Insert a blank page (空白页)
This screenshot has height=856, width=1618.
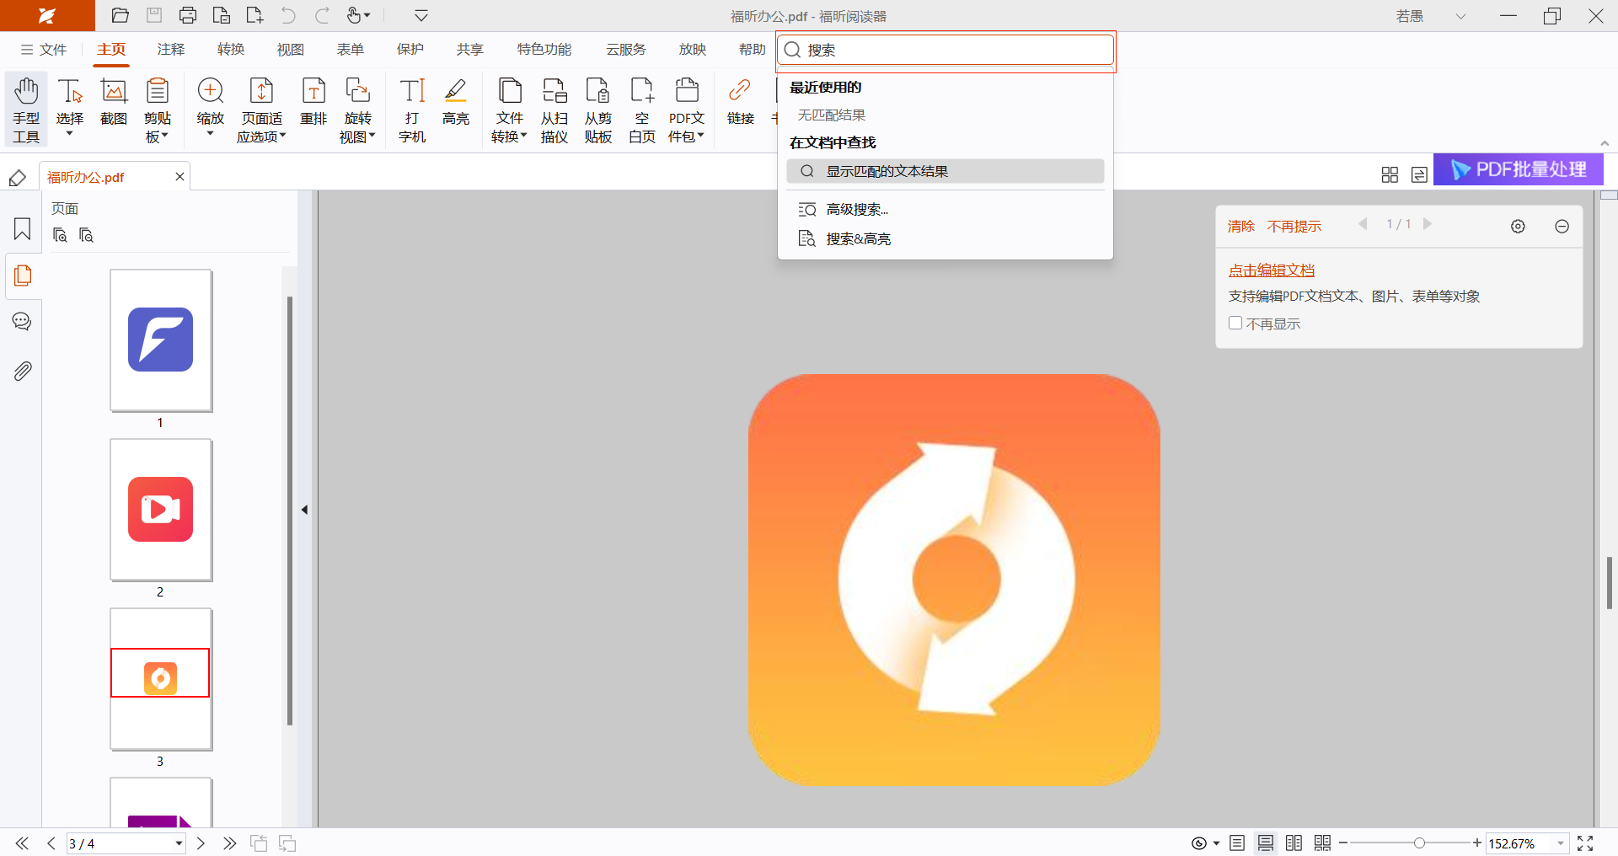(x=642, y=110)
